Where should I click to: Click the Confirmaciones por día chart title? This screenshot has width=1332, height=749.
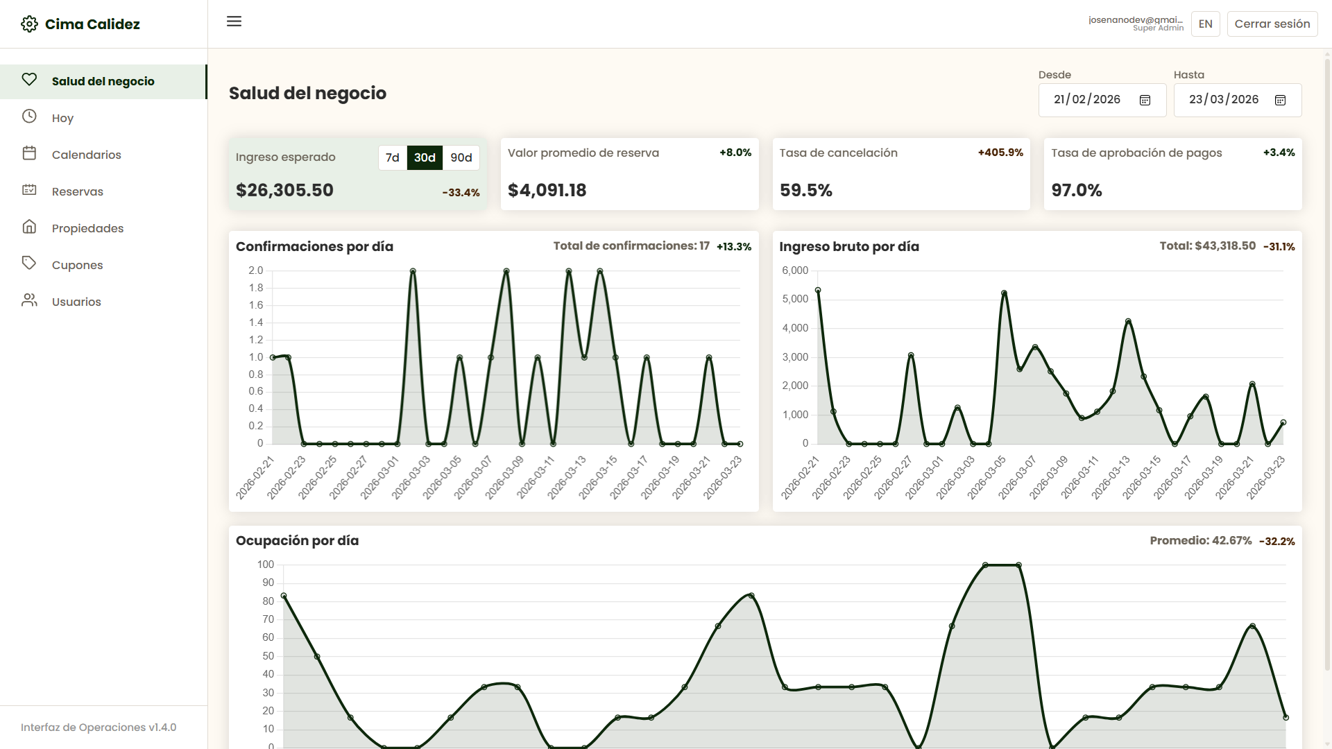pos(314,247)
